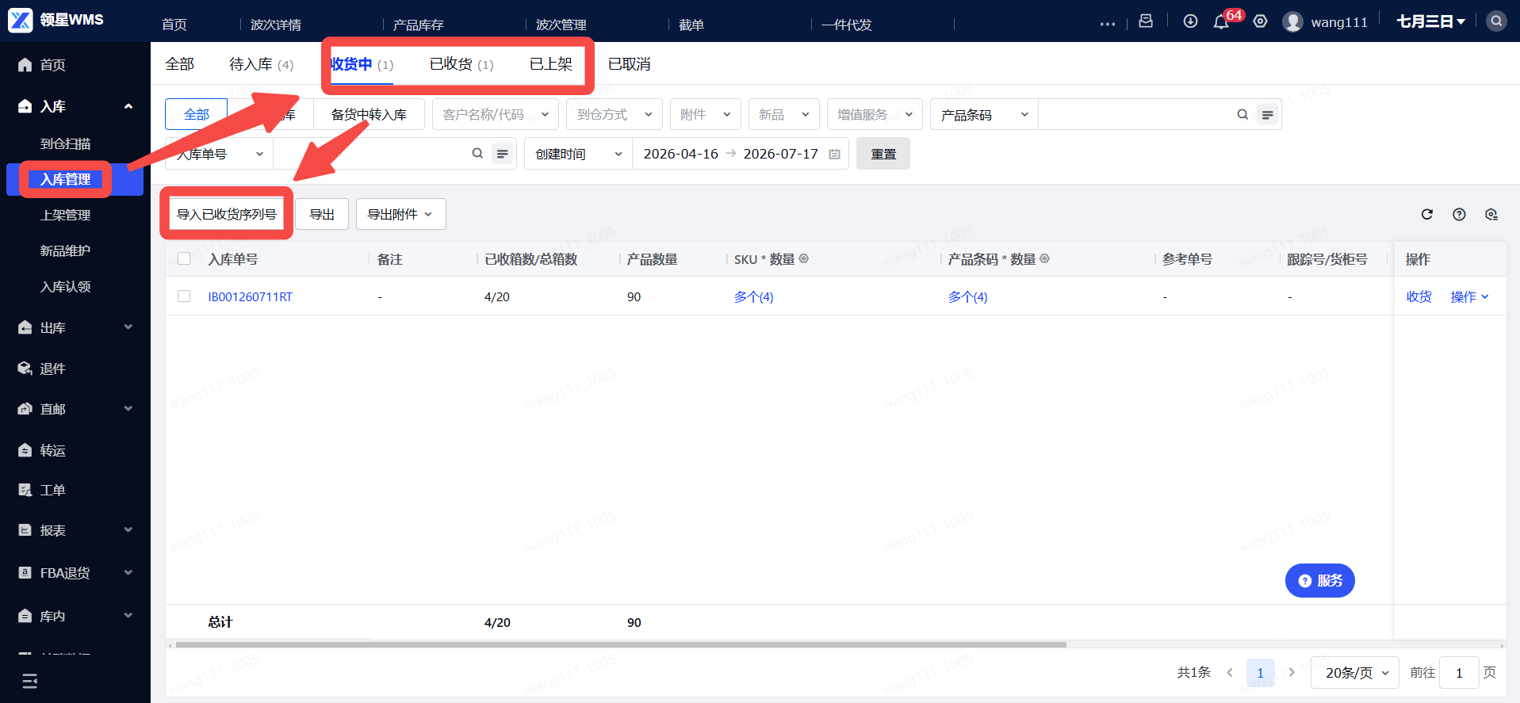Switch to the 已收货 (1) tab
This screenshot has height=703, width=1520.
[461, 64]
